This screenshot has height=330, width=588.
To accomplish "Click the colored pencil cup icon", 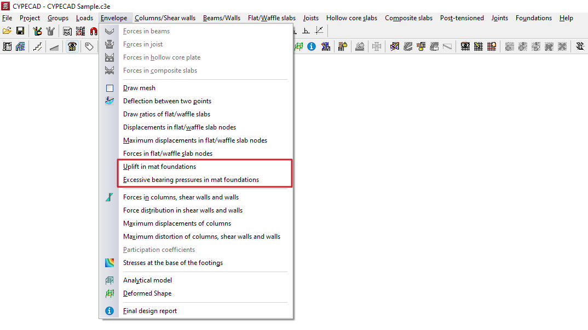I will (x=37, y=31).
